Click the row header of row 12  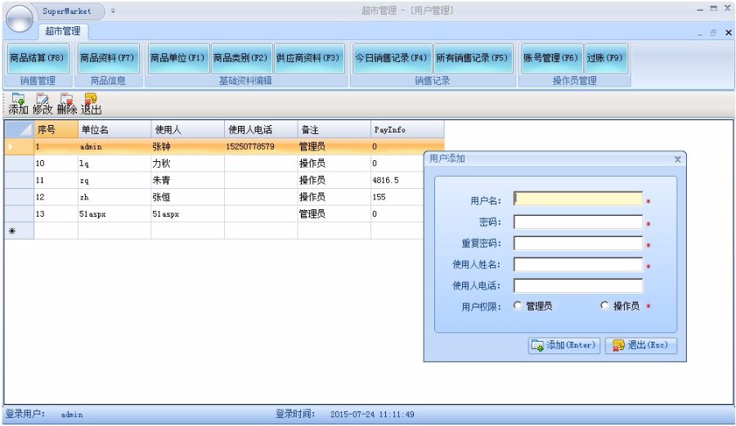(20, 197)
